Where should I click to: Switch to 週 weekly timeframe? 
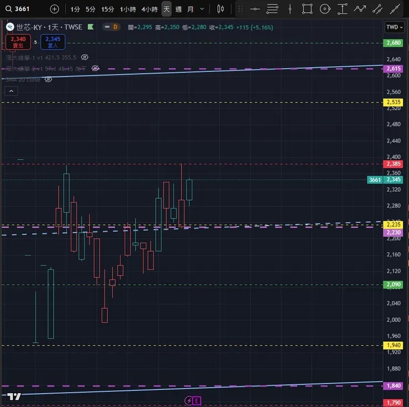pyautogui.click(x=179, y=9)
